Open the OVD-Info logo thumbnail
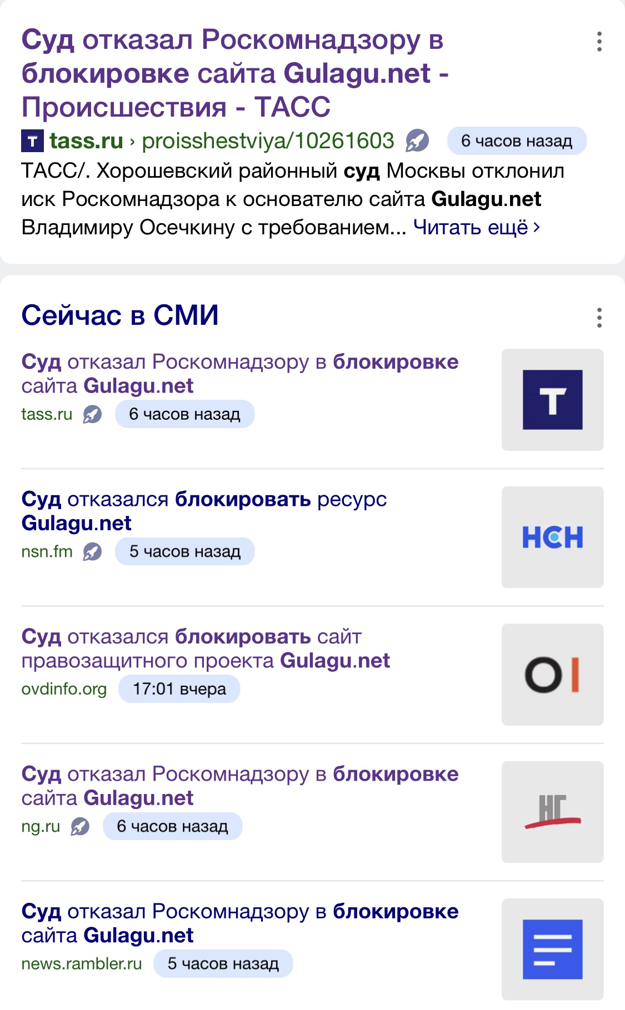Image resolution: width=625 pixels, height=1010 pixels. coord(552,675)
